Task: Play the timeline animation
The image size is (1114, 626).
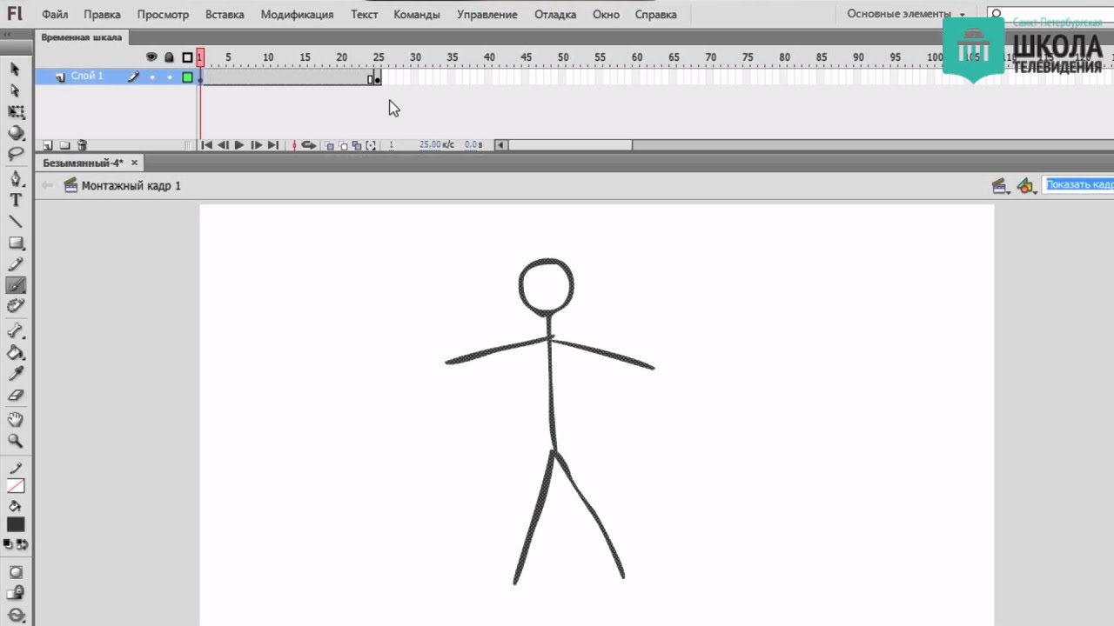Action: pyautogui.click(x=239, y=145)
